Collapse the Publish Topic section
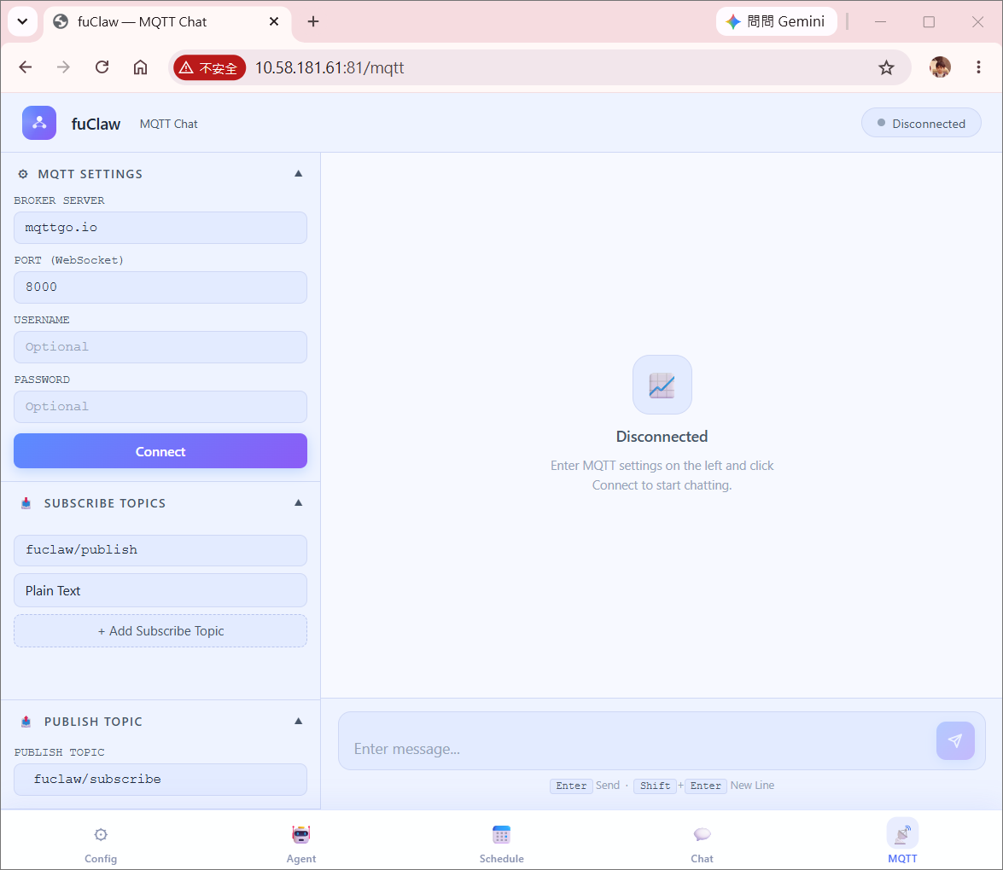The width and height of the screenshot is (1003, 870). click(298, 721)
